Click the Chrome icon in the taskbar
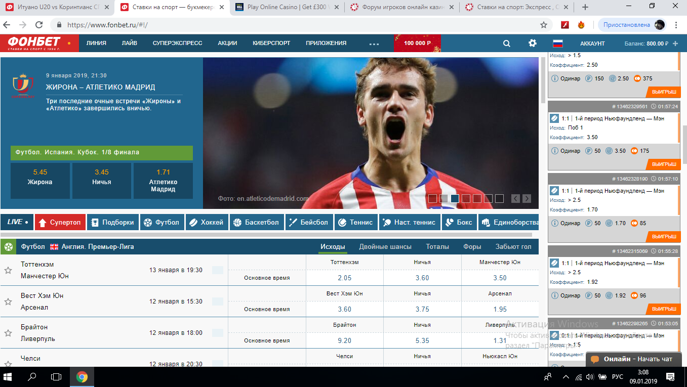The height and width of the screenshot is (387, 687). 82,377
